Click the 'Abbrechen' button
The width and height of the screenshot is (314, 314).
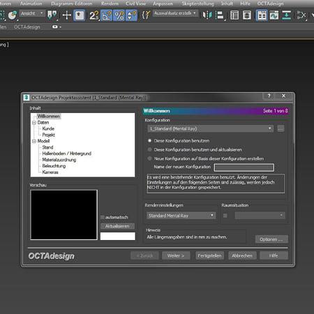pyautogui.click(x=242, y=255)
